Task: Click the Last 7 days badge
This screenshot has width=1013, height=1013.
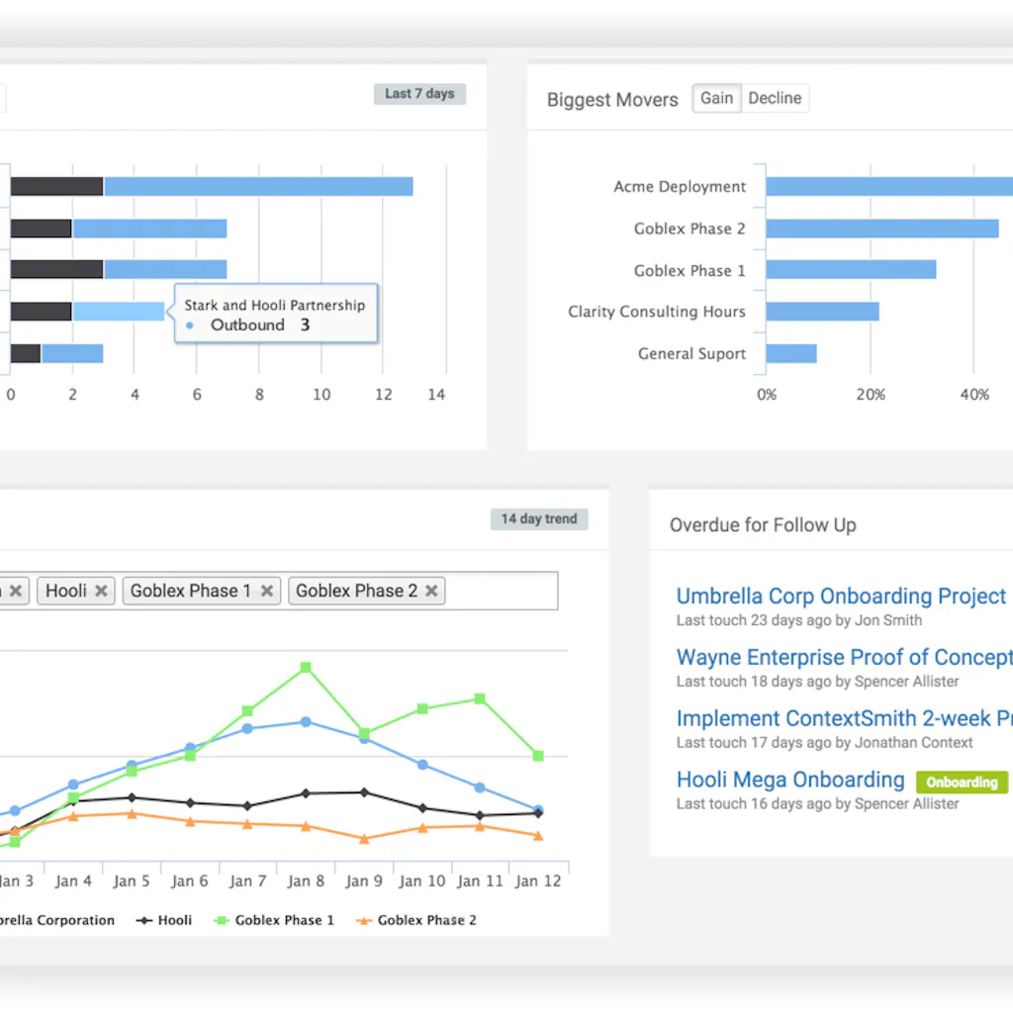Action: tap(419, 94)
